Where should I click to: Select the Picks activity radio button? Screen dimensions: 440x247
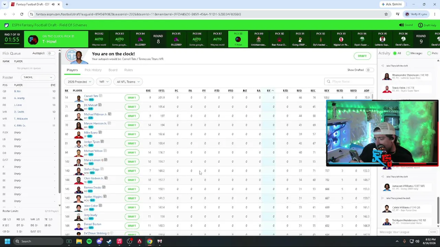pyautogui.click(x=429, y=53)
